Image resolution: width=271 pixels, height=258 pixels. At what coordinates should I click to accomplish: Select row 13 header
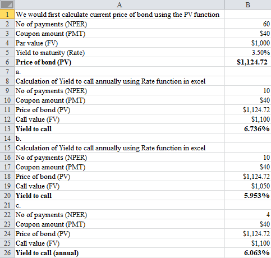coord(7,128)
